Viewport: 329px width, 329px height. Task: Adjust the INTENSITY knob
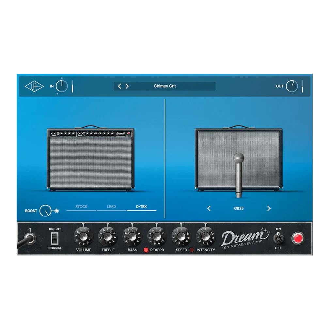coord(205,236)
